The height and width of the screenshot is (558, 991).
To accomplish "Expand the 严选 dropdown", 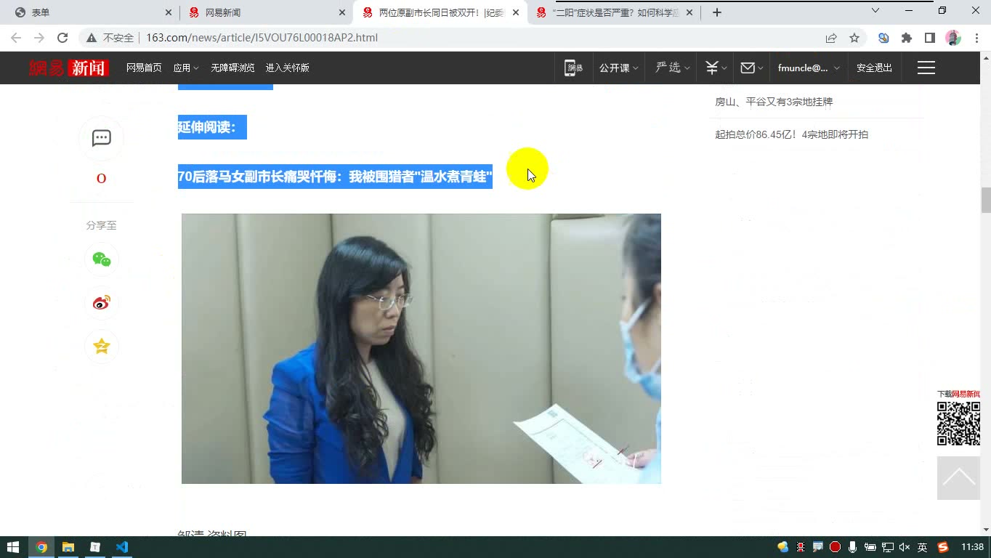I will pos(672,68).
